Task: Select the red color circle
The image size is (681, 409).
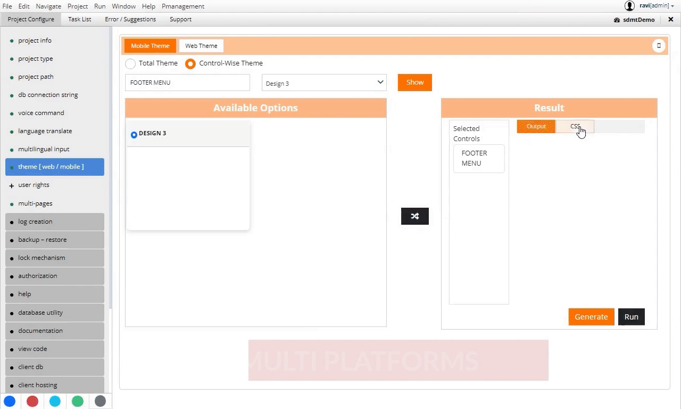Action: pyautogui.click(x=32, y=401)
